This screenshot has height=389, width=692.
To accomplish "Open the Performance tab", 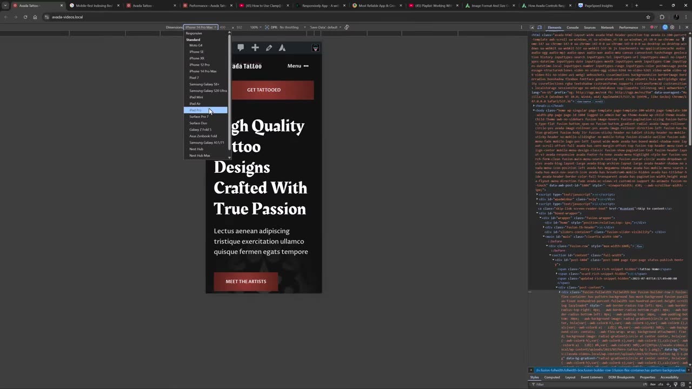I will pyautogui.click(x=628, y=27).
